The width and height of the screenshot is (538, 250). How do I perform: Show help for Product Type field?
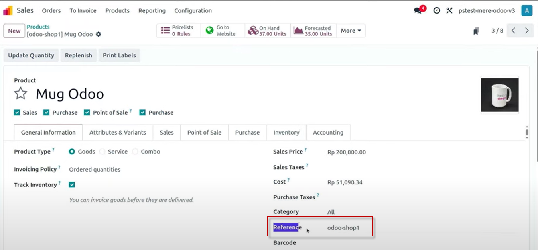(53, 150)
